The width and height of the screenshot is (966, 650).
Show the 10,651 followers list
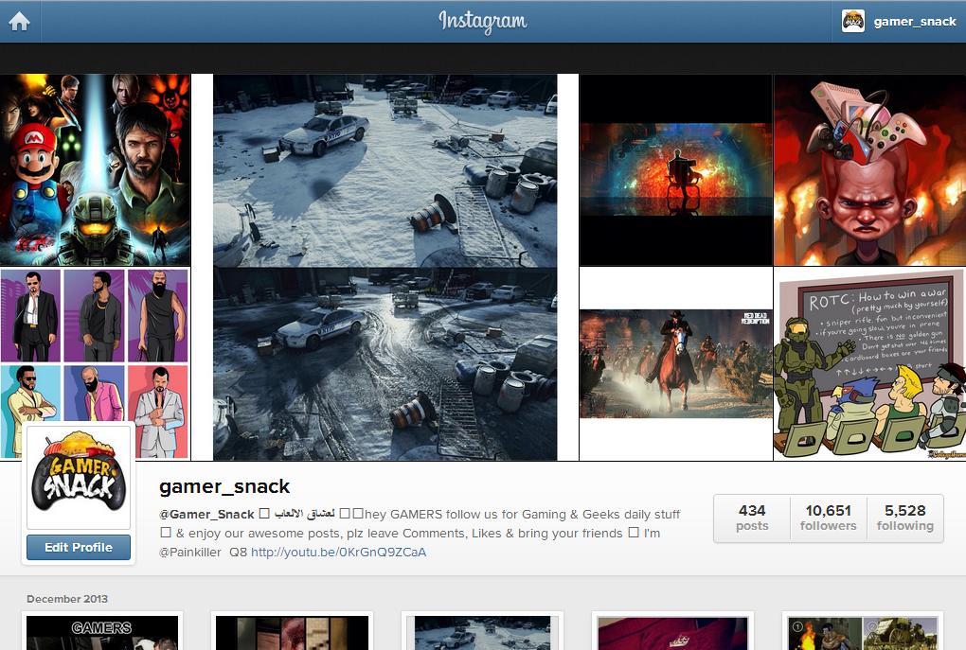click(829, 518)
